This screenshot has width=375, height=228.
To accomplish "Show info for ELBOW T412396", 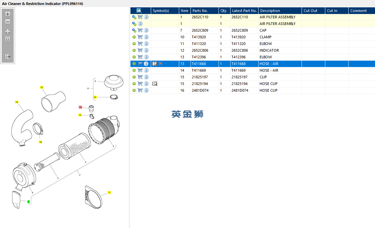I will [x=146, y=57].
